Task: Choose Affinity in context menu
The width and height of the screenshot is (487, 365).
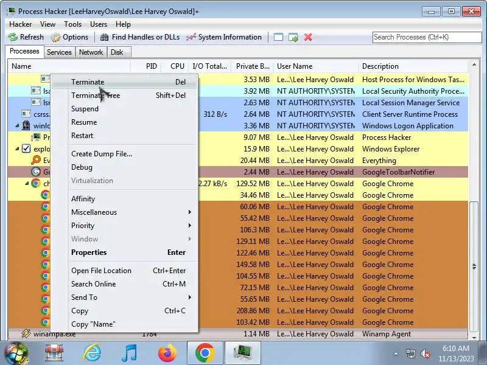Action: [x=124, y=199]
